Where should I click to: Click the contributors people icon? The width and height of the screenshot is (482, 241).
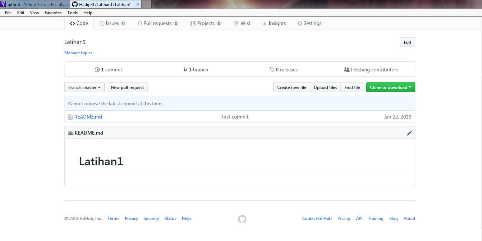coord(346,70)
